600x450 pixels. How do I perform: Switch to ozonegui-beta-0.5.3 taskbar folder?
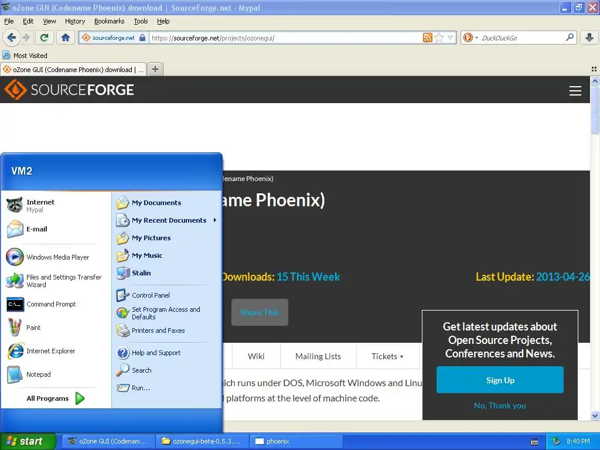[x=203, y=441]
